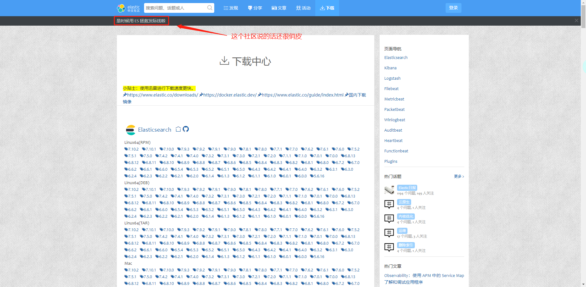The image size is (586, 287).
Task: Download 6.0.0 under Linux64(TAR)
Action: (301, 257)
